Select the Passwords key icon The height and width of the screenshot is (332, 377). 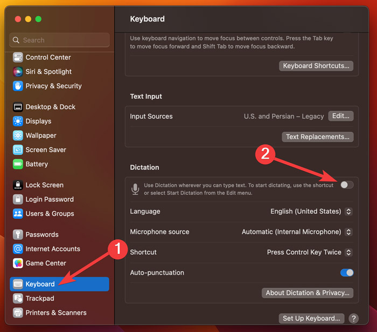(18, 234)
